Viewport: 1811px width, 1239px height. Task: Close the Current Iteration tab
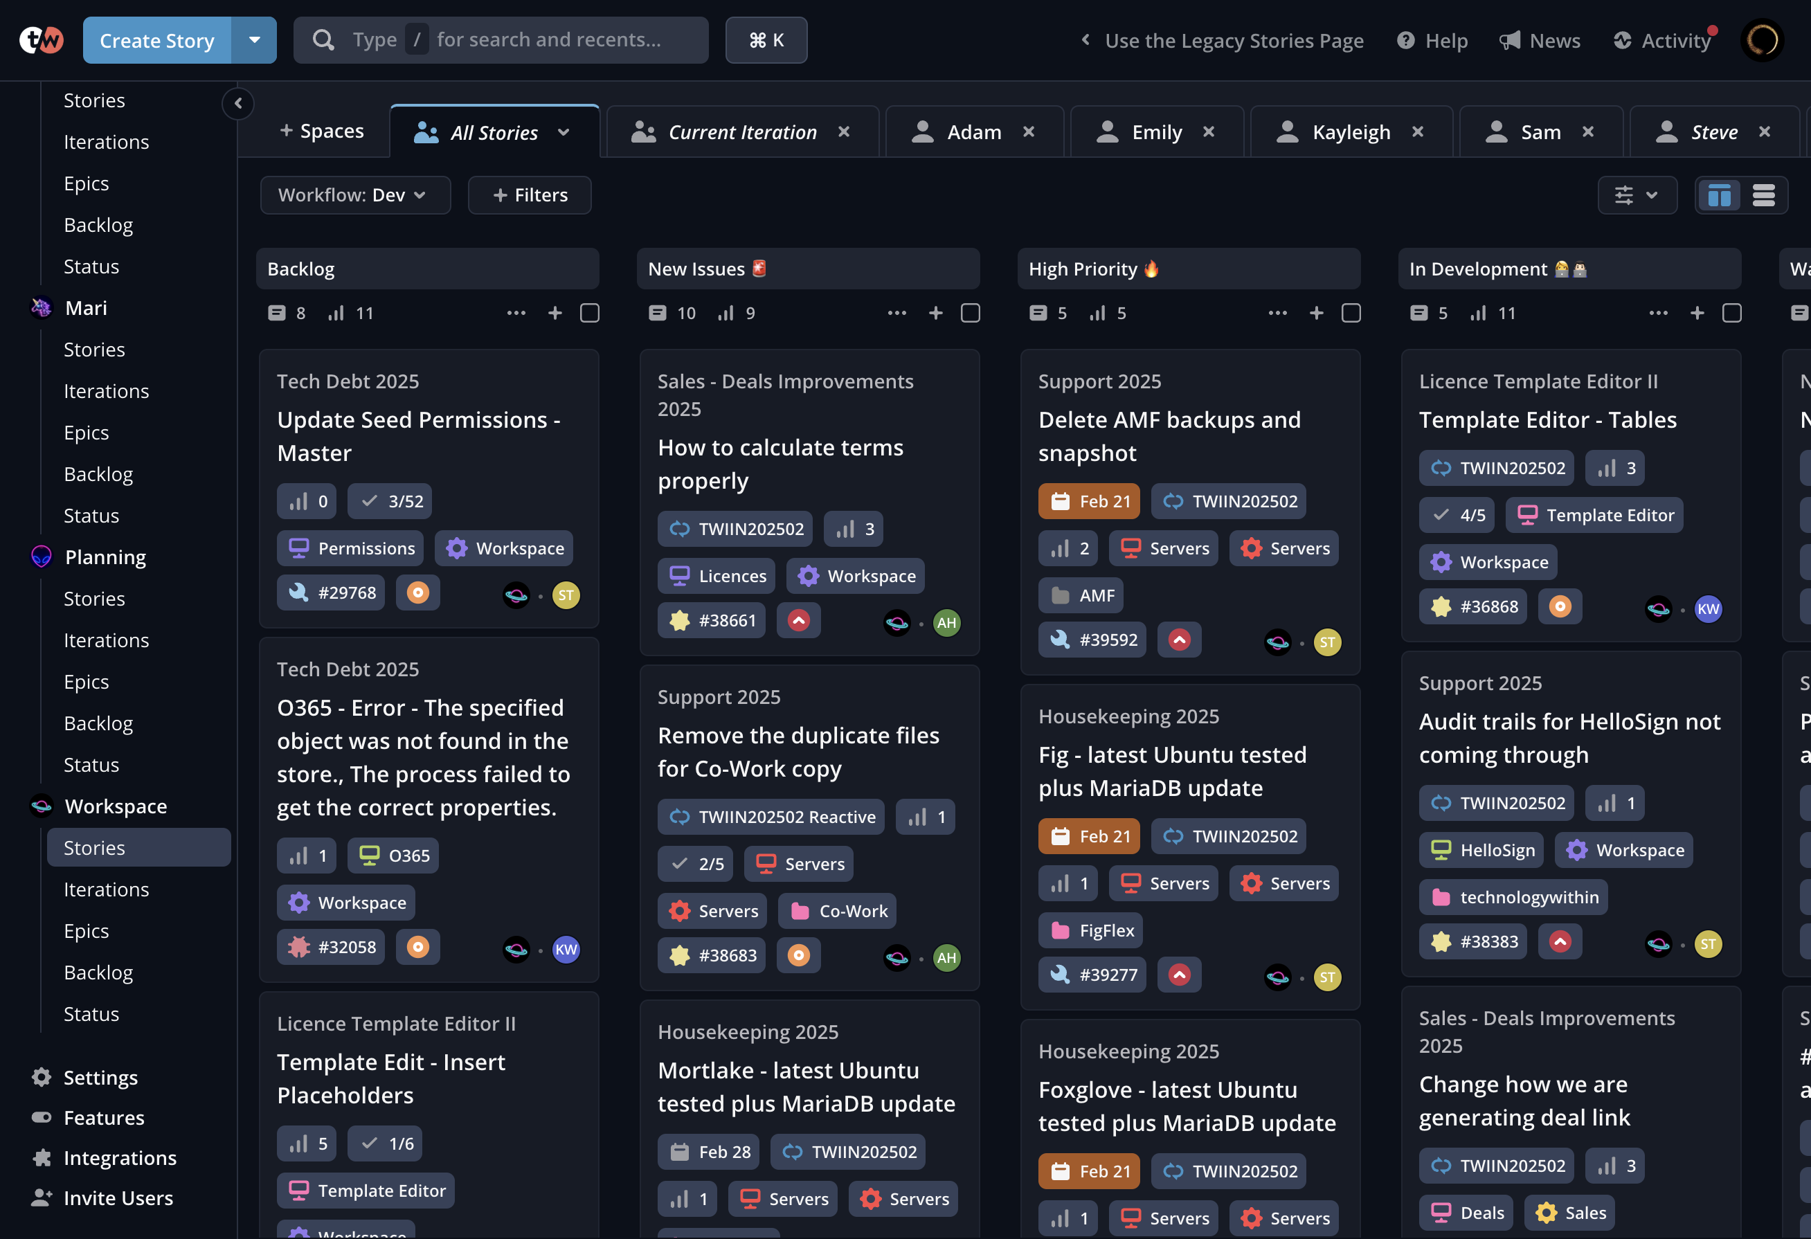click(x=843, y=132)
